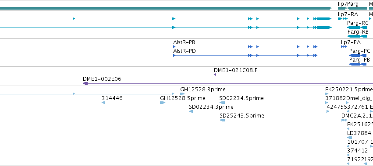This screenshot has height=166, width=373.
Task: Click the DME1-021C08.F small purple marker
Action: (215, 75)
